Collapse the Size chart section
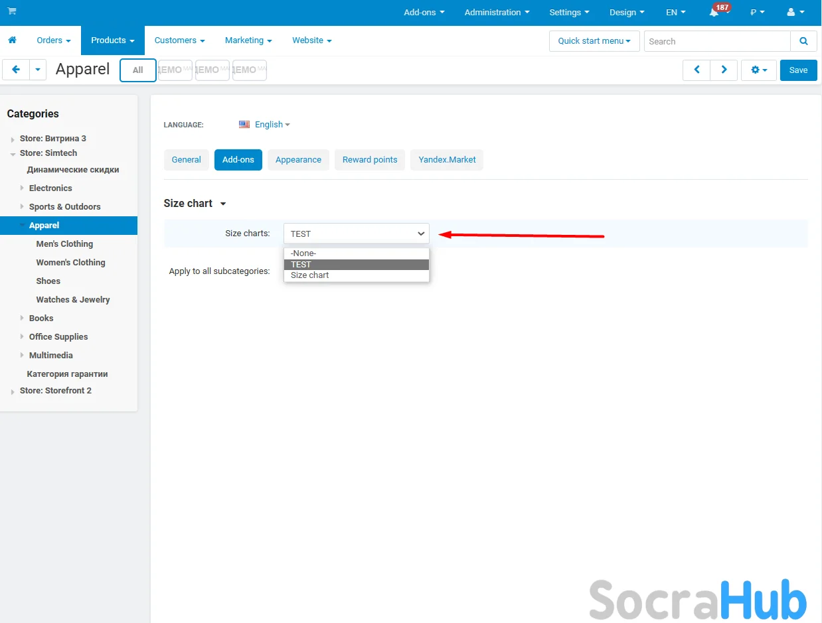822x623 pixels. pyautogui.click(x=222, y=204)
